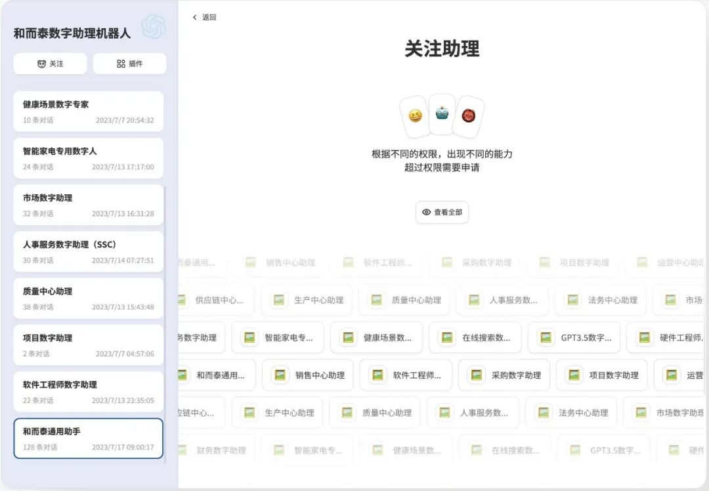Viewport: 709px width, 491px height.
Task: Select the robot emoji card
Action: 442,114
